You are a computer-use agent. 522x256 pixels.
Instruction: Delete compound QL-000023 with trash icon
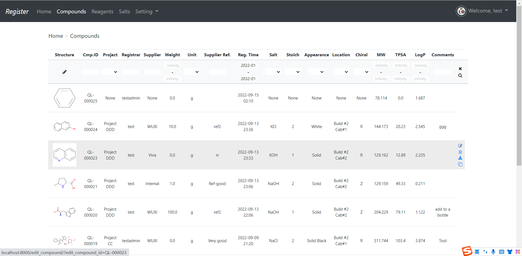tap(460, 152)
